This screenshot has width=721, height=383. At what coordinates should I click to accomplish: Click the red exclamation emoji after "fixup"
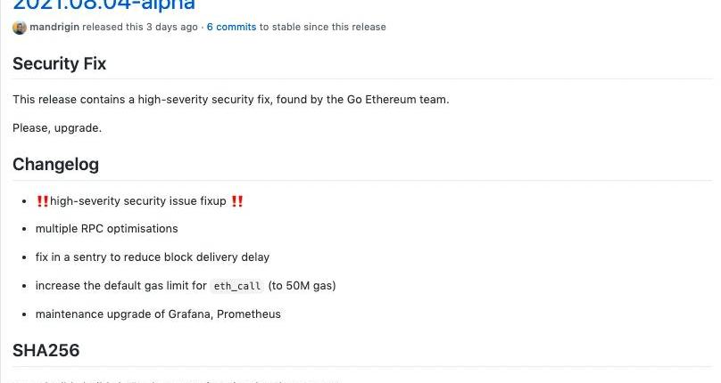point(237,201)
